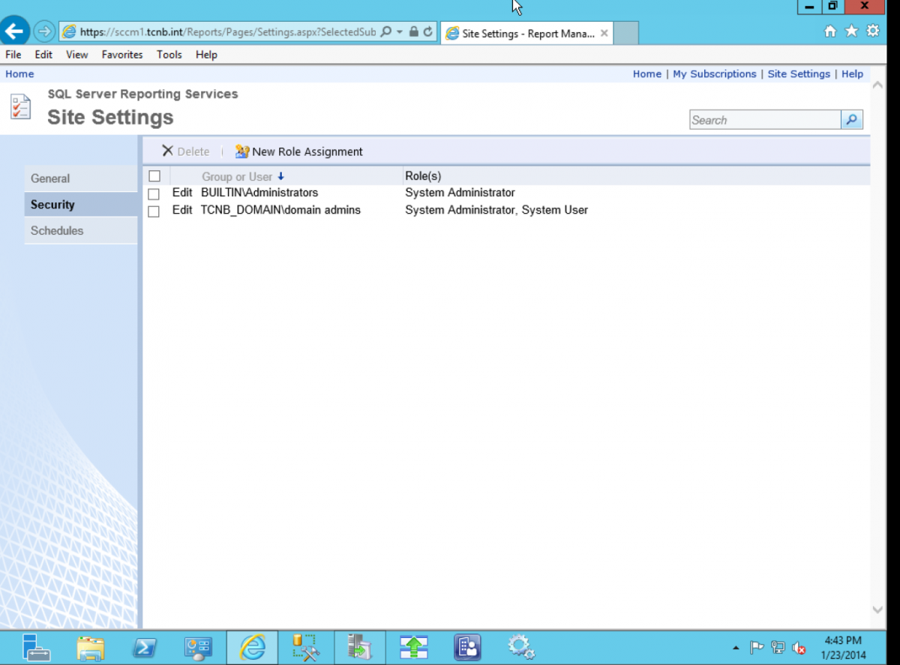Open the Favorites menu
The width and height of the screenshot is (900, 665).
point(122,55)
